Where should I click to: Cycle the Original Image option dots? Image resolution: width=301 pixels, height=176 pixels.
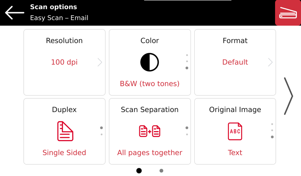tap(272, 131)
